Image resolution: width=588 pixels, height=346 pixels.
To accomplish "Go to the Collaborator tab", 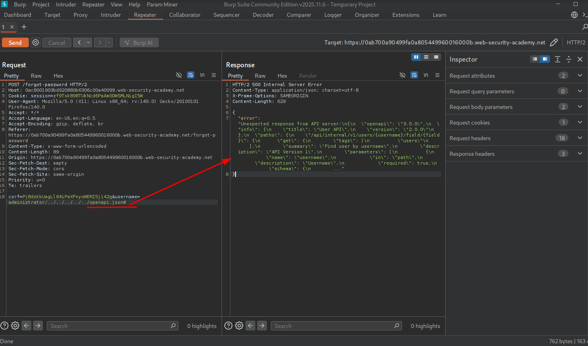I will click(x=185, y=15).
